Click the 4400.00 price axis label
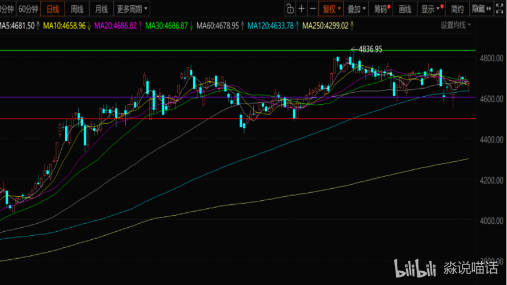507x285 pixels. (x=492, y=140)
